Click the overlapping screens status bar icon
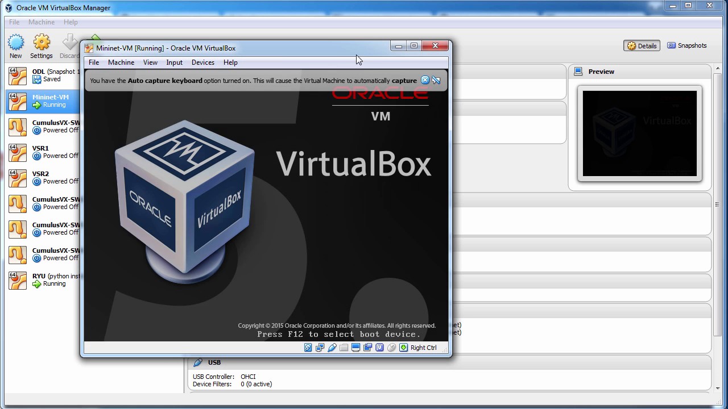The width and height of the screenshot is (728, 409). click(367, 348)
